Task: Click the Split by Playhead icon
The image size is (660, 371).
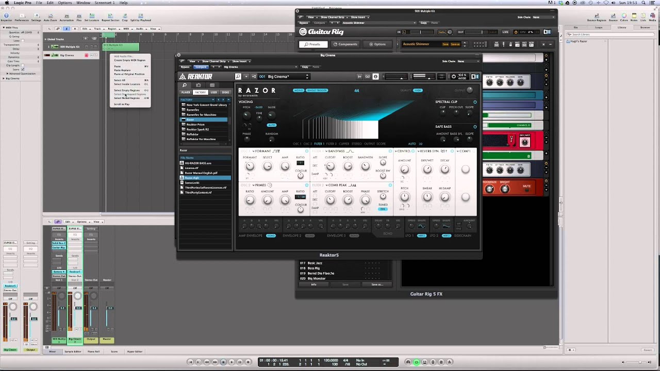Action: [141, 16]
